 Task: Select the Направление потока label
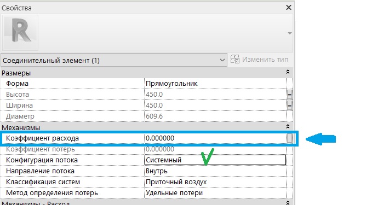[40, 171]
